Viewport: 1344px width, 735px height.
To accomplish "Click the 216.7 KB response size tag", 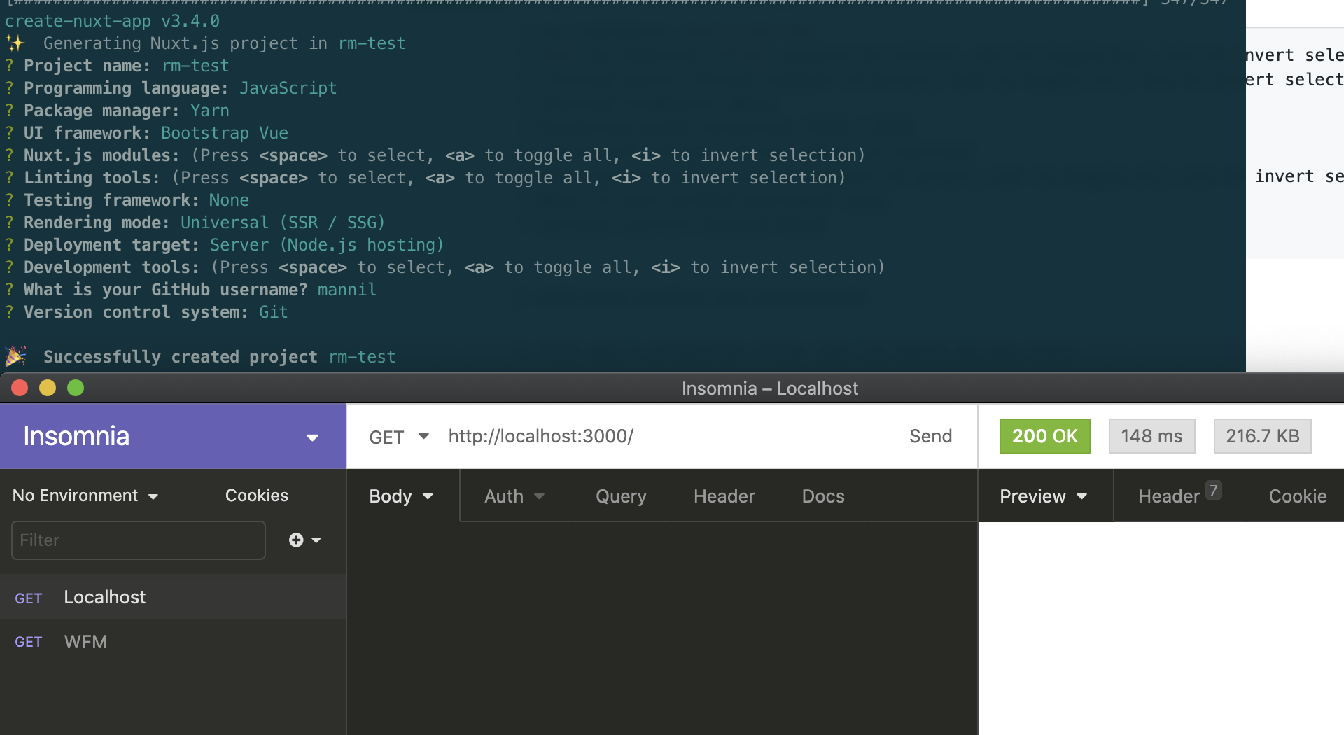I will [1262, 436].
